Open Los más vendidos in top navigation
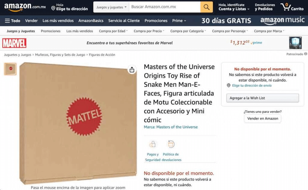Viewport: 308px width, 190px height. point(58,21)
